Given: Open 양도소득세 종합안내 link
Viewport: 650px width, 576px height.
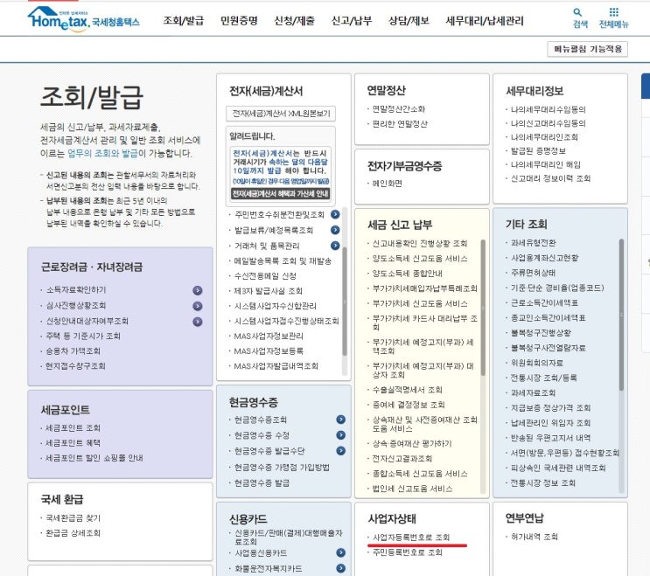Looking at the screenshot, I should pyautogui.click(x=408, y=274).
